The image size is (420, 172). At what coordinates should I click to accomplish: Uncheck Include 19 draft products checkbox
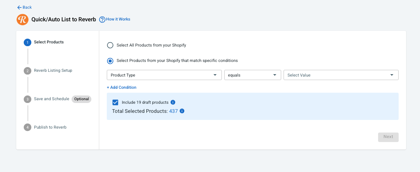click(x=115, y=102)
